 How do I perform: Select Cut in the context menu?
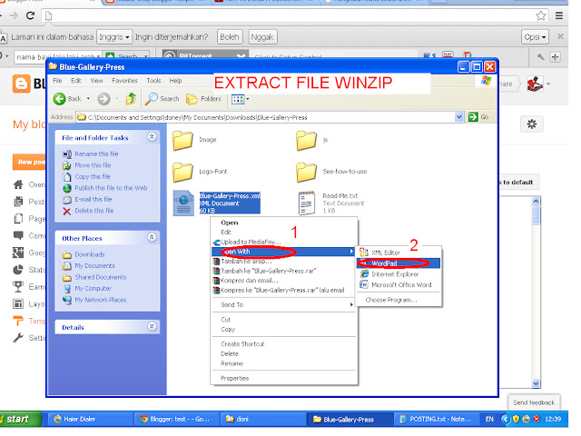coord(284,320)
